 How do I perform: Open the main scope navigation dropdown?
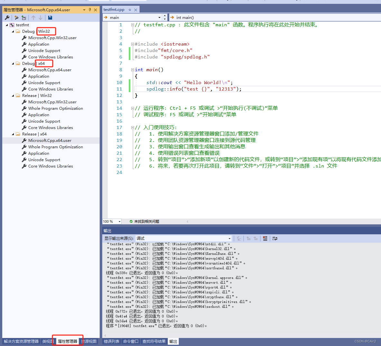click(x=159, y=17)
